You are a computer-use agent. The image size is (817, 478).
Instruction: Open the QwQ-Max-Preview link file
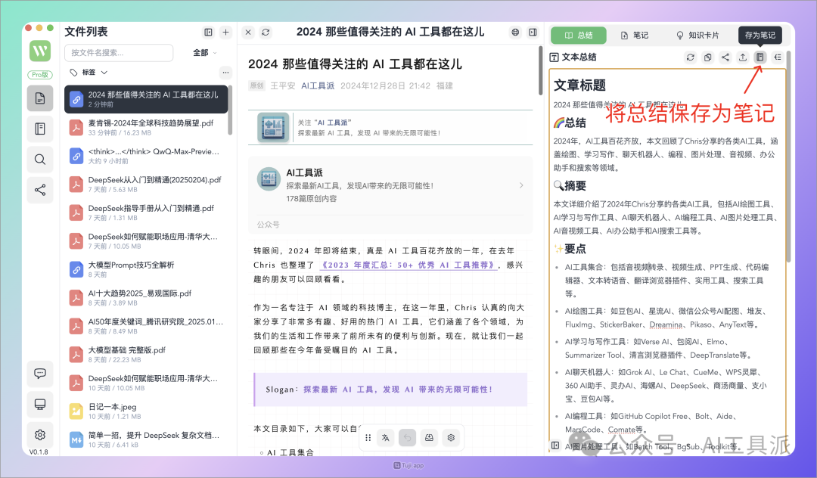[x=146, y=156]
